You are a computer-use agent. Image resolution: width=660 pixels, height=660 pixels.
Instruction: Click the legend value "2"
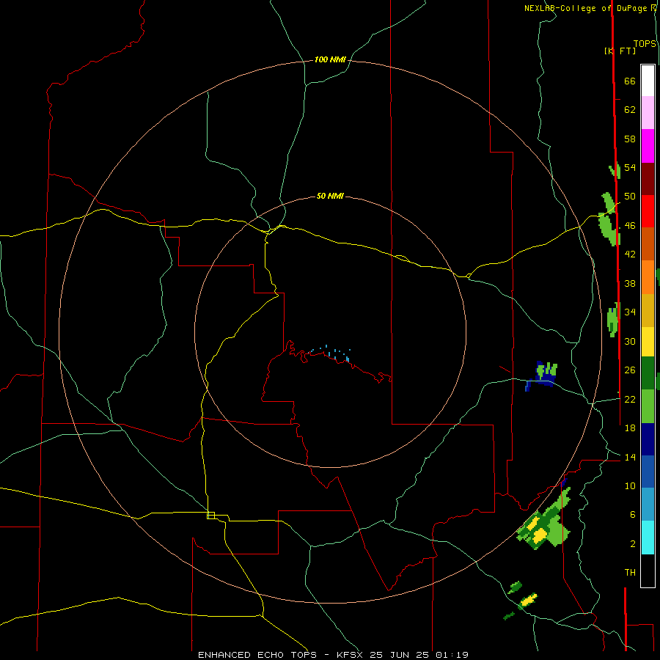click(632, 544)
